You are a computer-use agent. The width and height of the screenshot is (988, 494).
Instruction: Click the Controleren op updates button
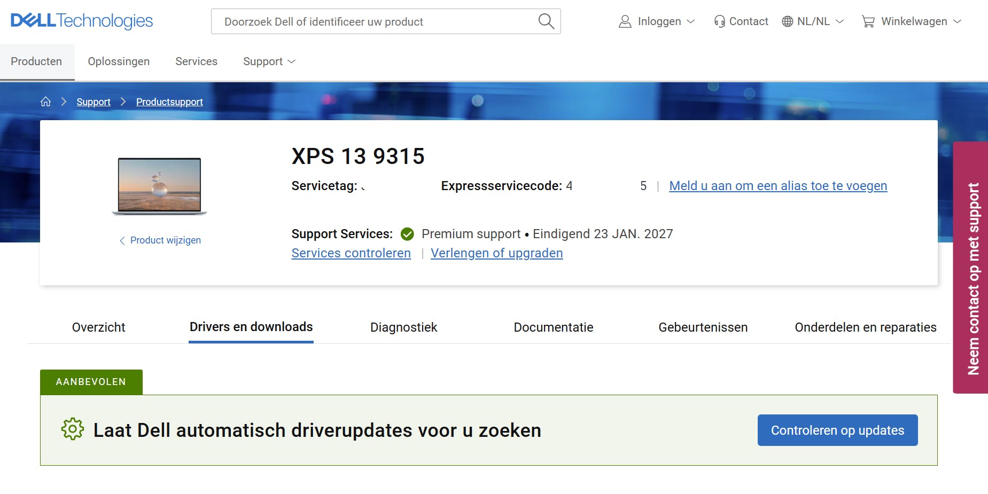[x=837, y=430]
